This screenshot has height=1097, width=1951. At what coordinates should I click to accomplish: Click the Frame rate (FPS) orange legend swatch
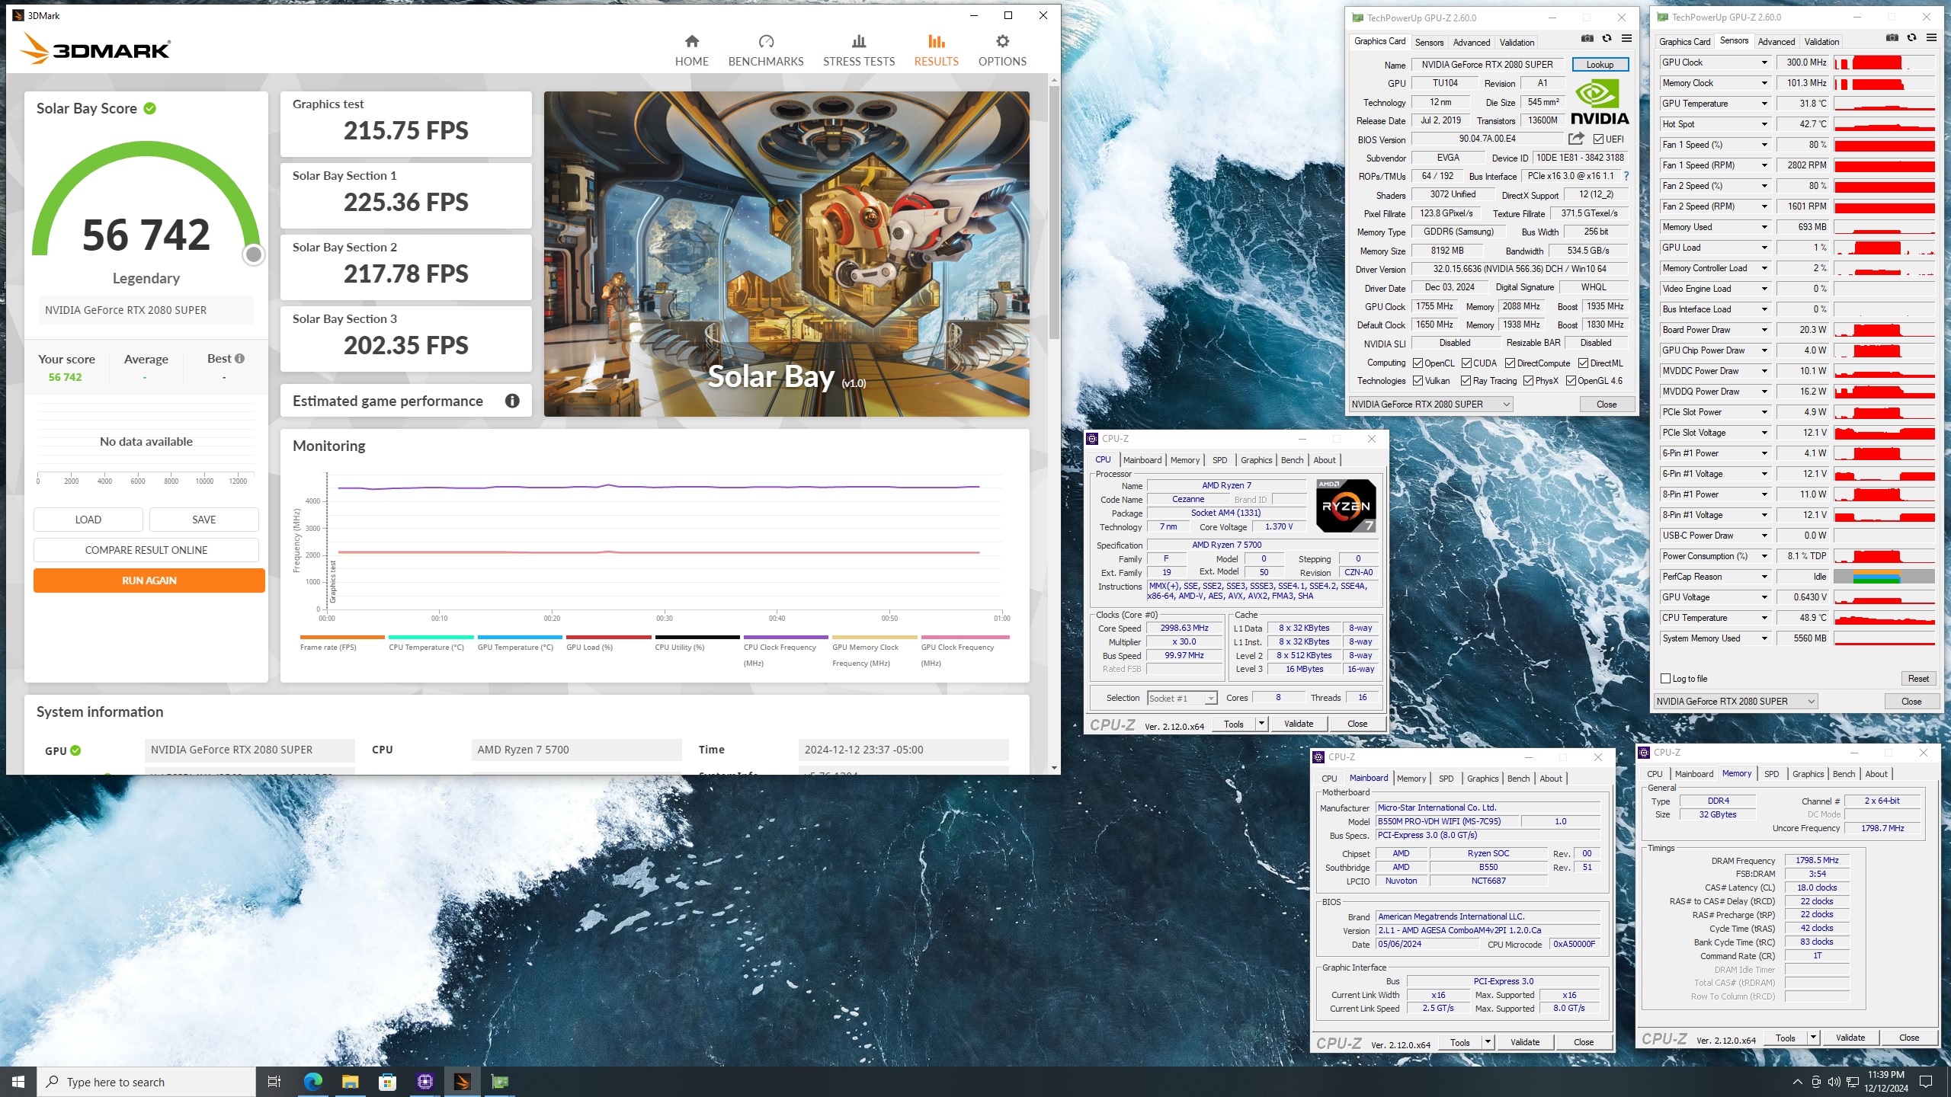[342, 637]
